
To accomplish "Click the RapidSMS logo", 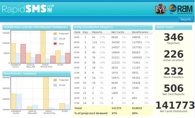I will [28, 9].
